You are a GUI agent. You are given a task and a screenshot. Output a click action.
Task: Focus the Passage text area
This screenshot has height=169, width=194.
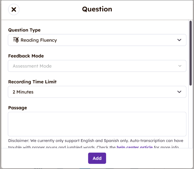click(x=97, y=124)
